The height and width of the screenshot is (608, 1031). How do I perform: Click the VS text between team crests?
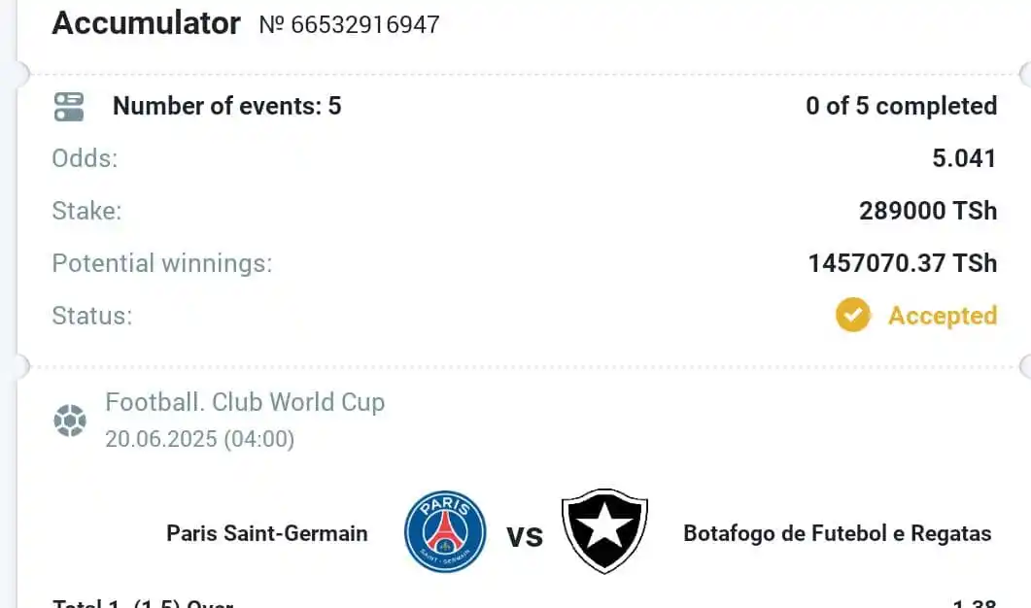point(525,537)
